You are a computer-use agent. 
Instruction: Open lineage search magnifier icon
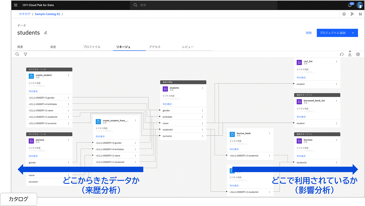pyautogui.click(x=17, y=54)
